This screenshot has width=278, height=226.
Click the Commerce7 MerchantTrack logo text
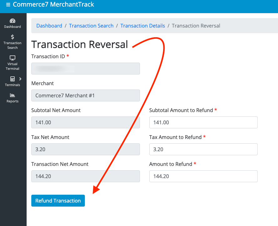pos(53,4)
